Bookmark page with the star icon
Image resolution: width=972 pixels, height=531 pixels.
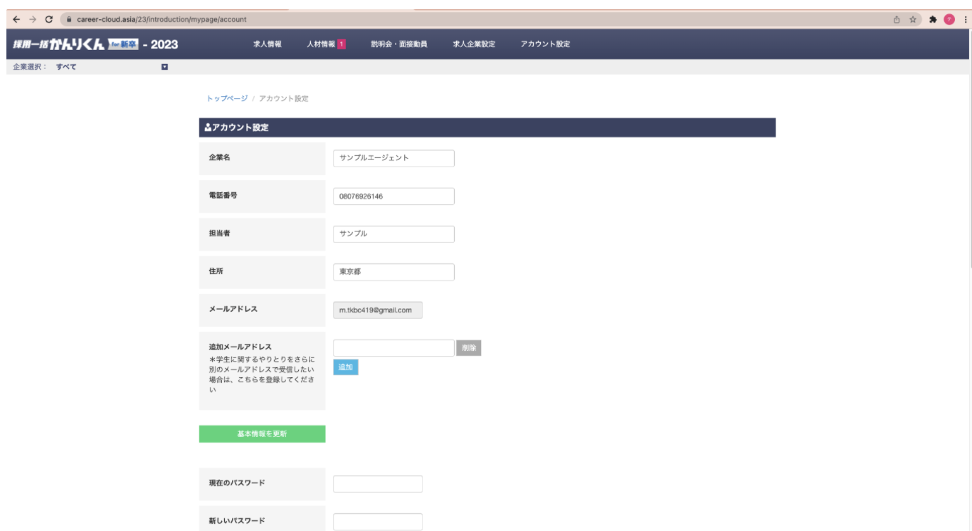coord(912,19)
